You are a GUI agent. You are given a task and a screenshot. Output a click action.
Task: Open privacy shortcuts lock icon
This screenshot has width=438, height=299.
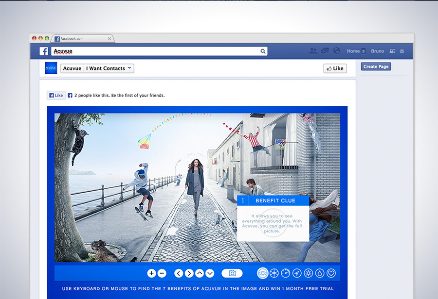(392, 51)
